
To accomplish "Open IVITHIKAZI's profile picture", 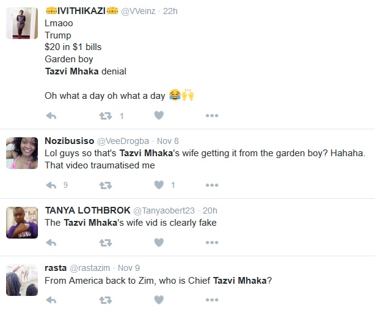I will tap(22, 24).
